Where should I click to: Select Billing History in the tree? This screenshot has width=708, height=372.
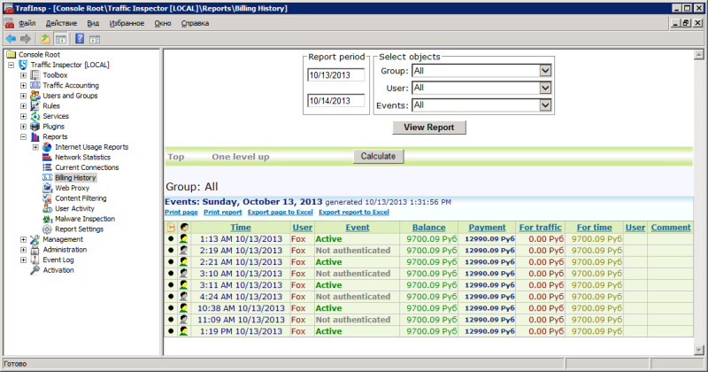(x=75, y=178)
